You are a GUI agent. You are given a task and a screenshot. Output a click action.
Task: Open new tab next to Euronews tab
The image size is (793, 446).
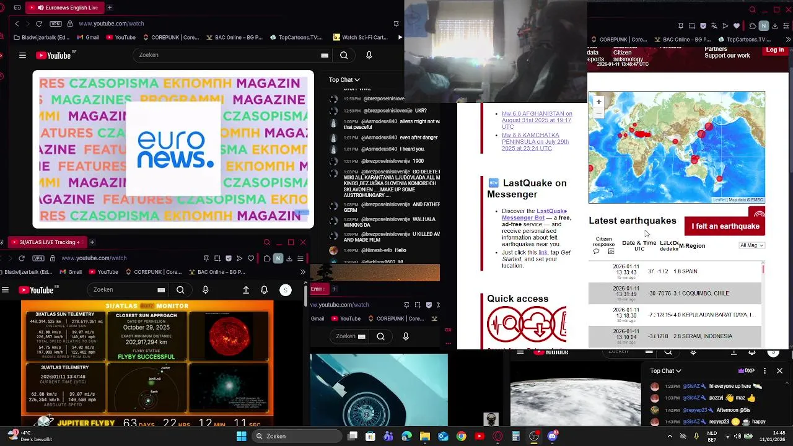[x=110, y=7]
